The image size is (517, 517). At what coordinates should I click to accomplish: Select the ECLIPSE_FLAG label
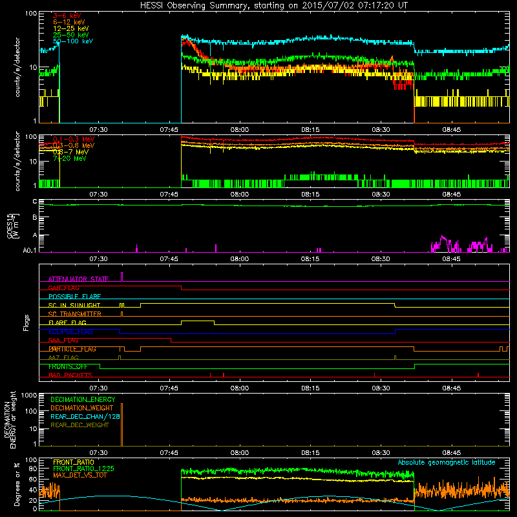70,332
